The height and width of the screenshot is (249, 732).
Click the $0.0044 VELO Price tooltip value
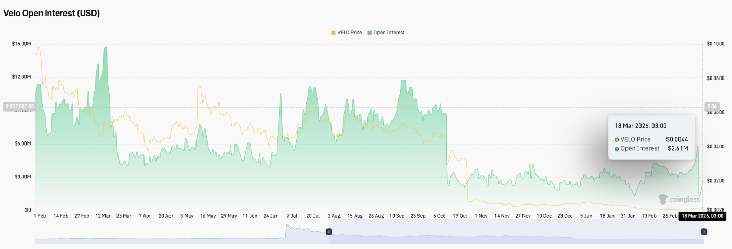[677, 140]
